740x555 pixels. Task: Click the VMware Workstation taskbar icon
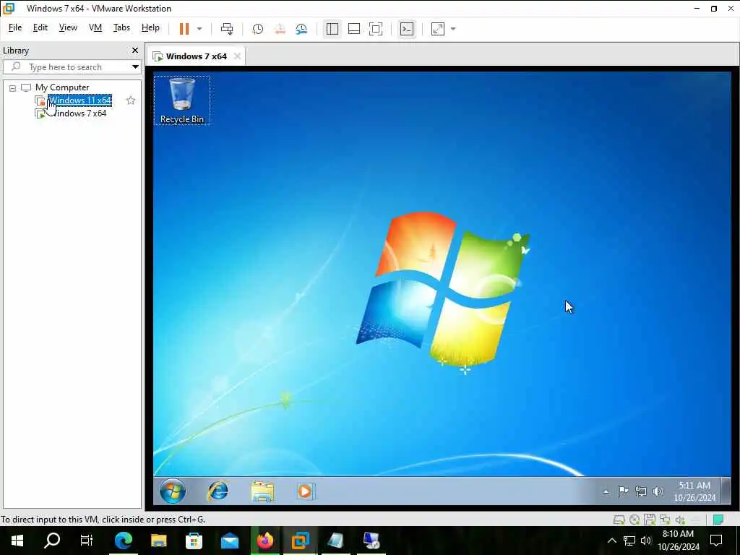tap(300, 541)
